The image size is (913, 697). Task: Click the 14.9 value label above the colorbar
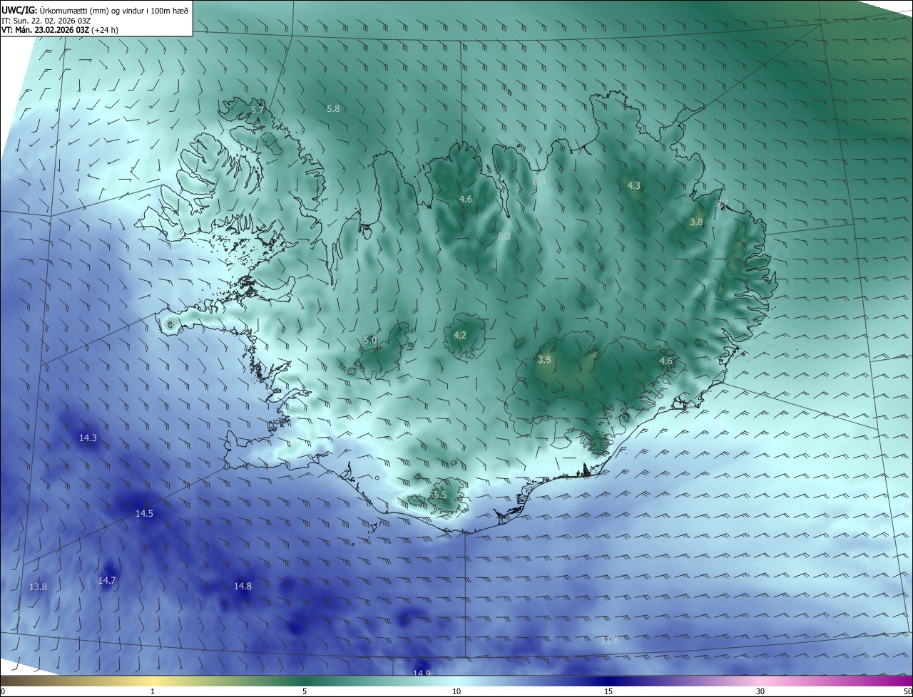point(422,673)
